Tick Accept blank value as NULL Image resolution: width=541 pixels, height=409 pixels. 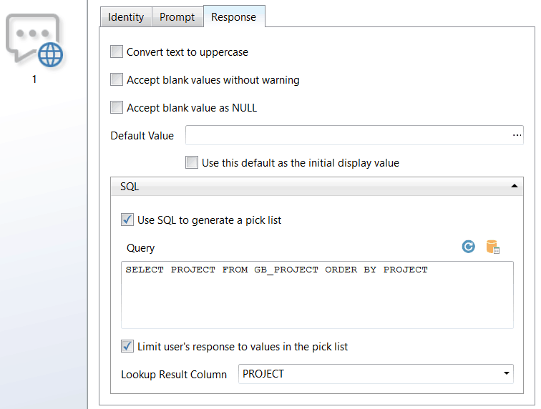click(117, 108)
